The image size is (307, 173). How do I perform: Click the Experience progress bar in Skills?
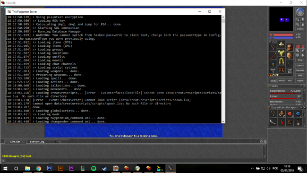(x=285, y=93)
